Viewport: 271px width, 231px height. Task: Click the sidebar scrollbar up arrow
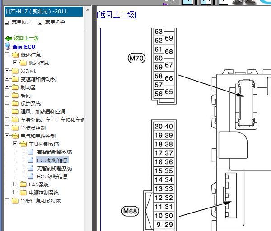88,10
